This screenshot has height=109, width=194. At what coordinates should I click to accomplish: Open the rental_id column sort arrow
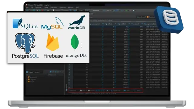pyautogui.click(x=129, y=24)
